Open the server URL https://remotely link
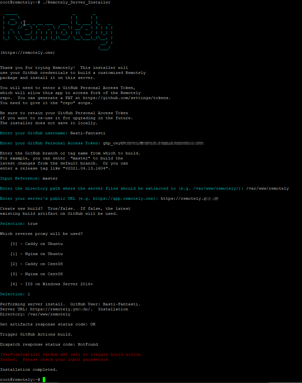This screenshot has width=302, height=383. [x=188, y=198]
